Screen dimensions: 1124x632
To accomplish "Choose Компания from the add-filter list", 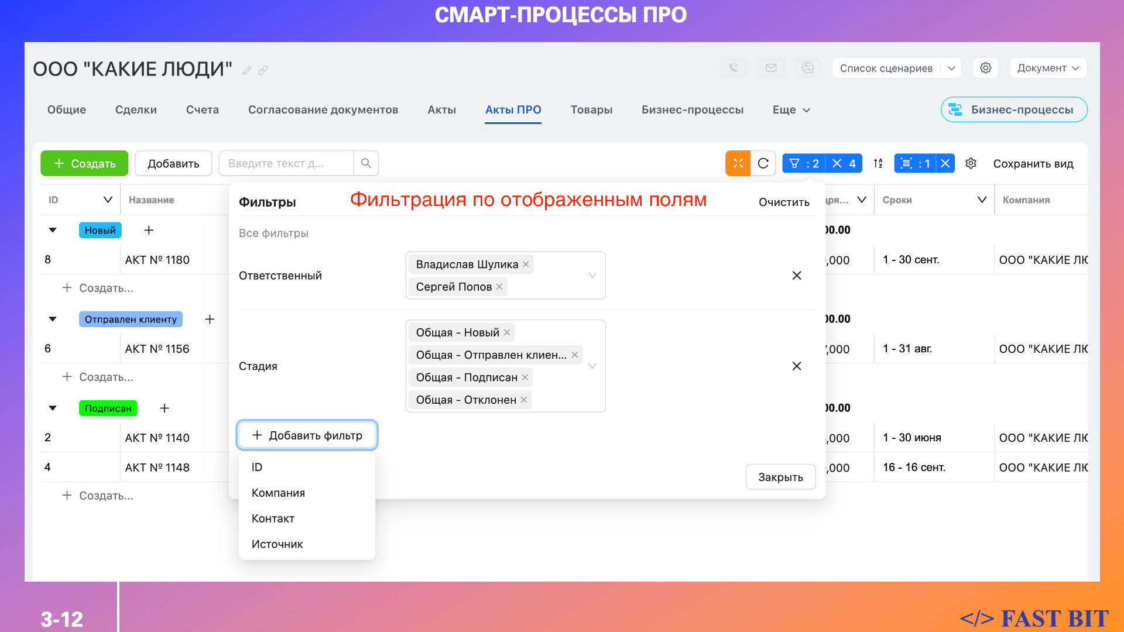I will (x=278, y=493).
